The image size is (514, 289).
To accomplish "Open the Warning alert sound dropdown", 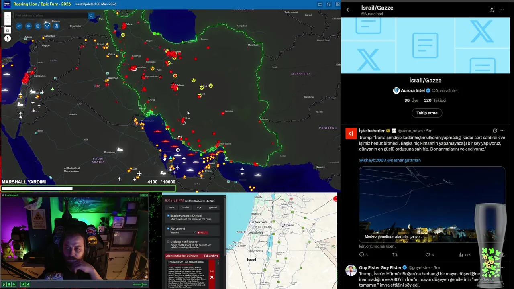I will click(x=183, y=232).
